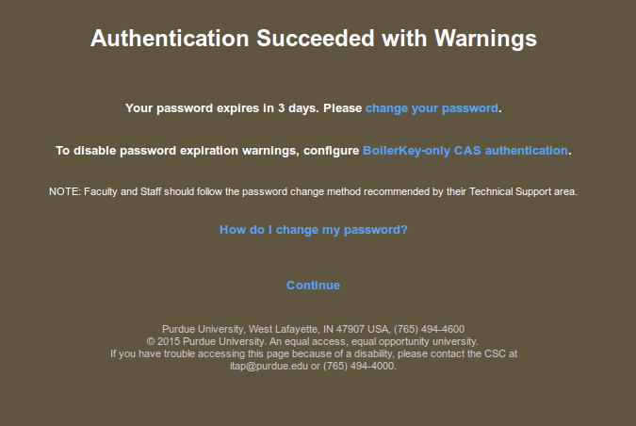Click the 'change your password' link
The height and width of the screenshot is (426, 636).
tap(432, 108)
